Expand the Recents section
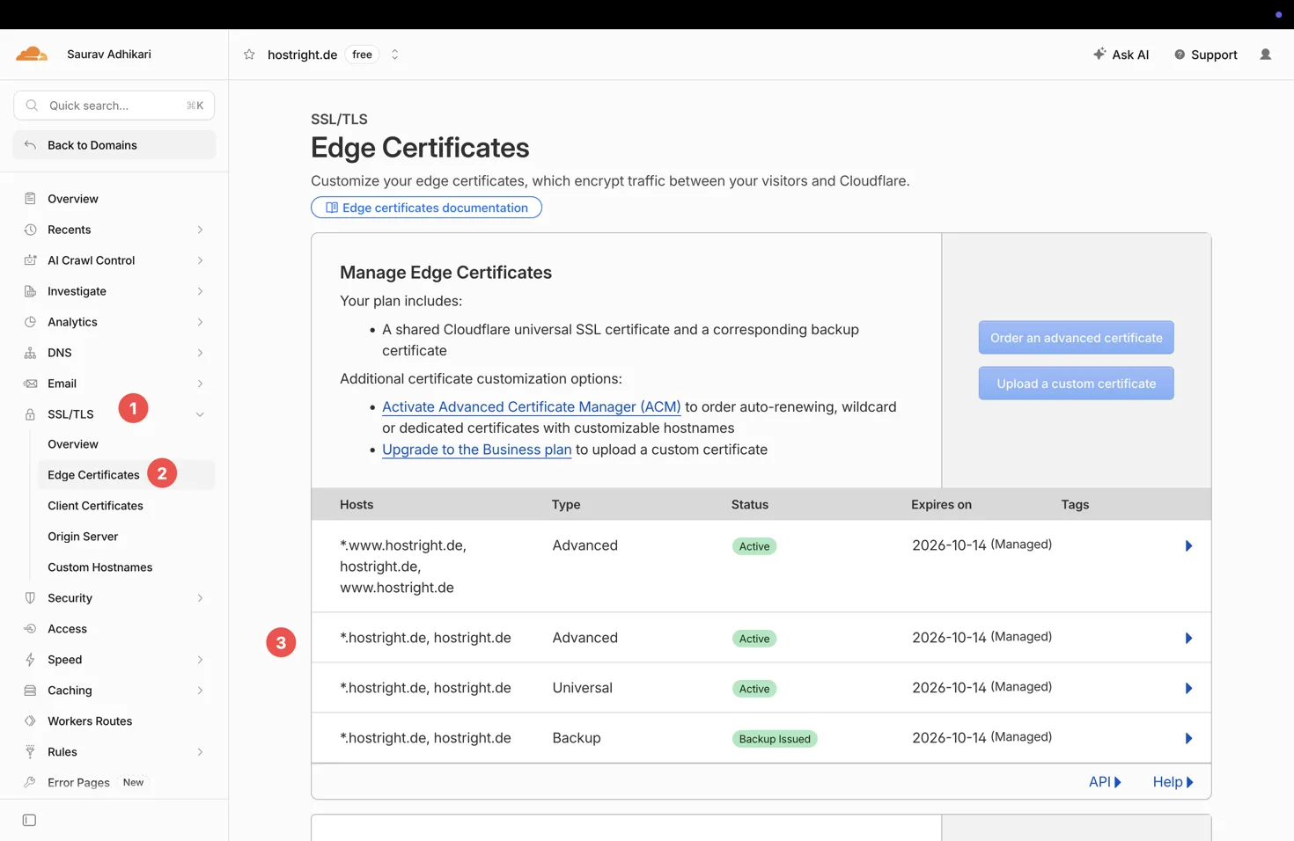This screenshot has height=841, width=1294. click(200, 230)
